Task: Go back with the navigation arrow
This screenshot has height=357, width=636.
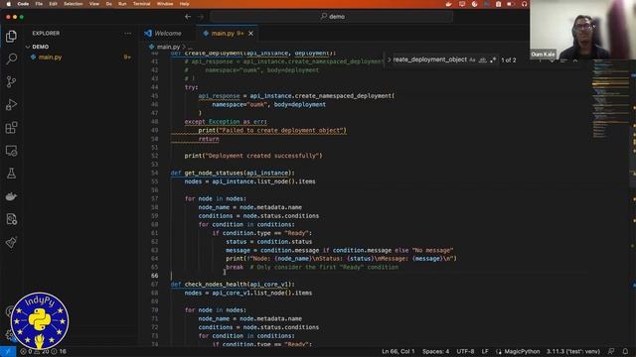Action: pyautogui.click(x=188, y=17)
